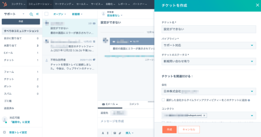Open inbox search magnifier icon
This screenshot has height=137, width=261.
point(31,14)
